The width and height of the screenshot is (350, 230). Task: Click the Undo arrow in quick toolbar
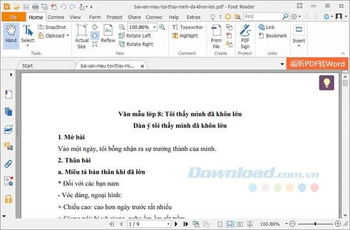[63, 7]
